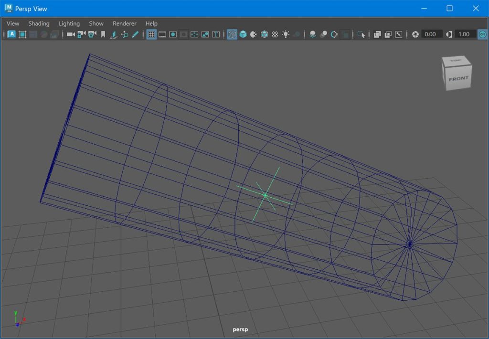Open Camera Attributes via the camera-gear icon
The height and width of the screenshot is (339, 489).
point(92,34)
